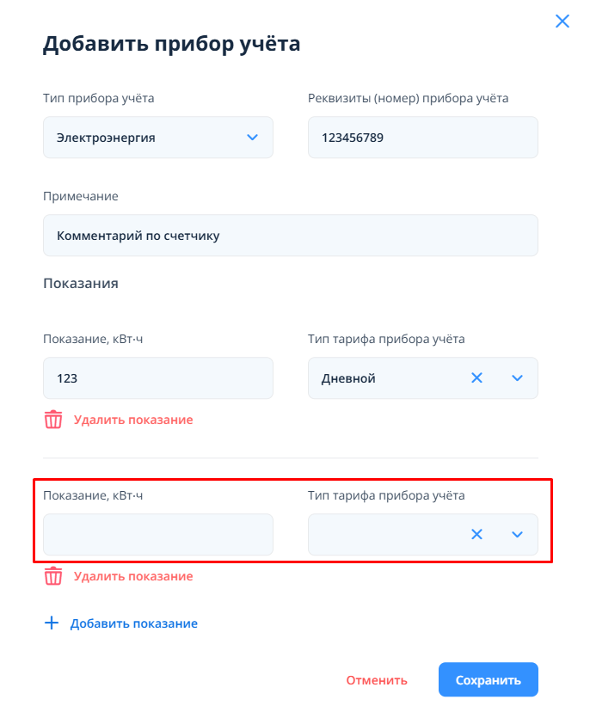The image size is (590, 712).
Task: Expand the empty tariff type dropdown chevron
Action: (x=517, y=535)
